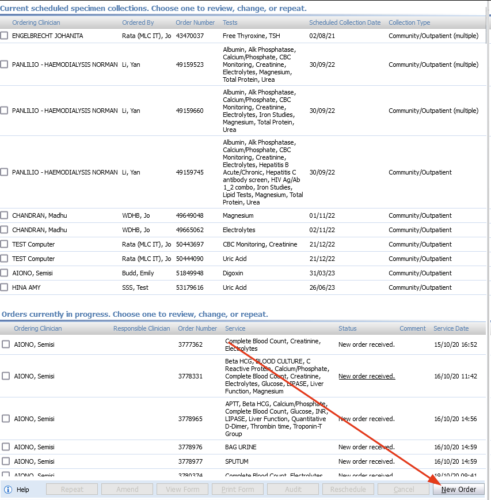Select the checkbox for order 3778976 BAG URINE
The width and height of the screenshot is (491, 500).
coord(5,446)
